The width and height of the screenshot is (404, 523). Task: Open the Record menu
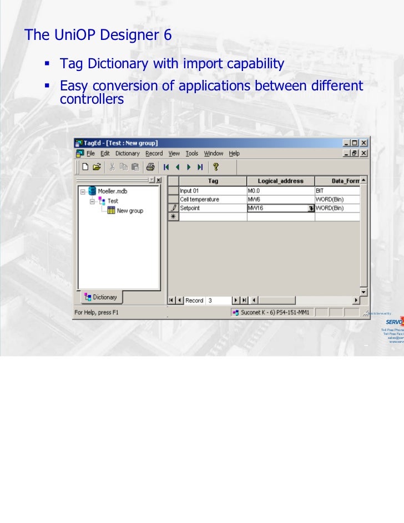pyautogui.click(x=154, y=154)
